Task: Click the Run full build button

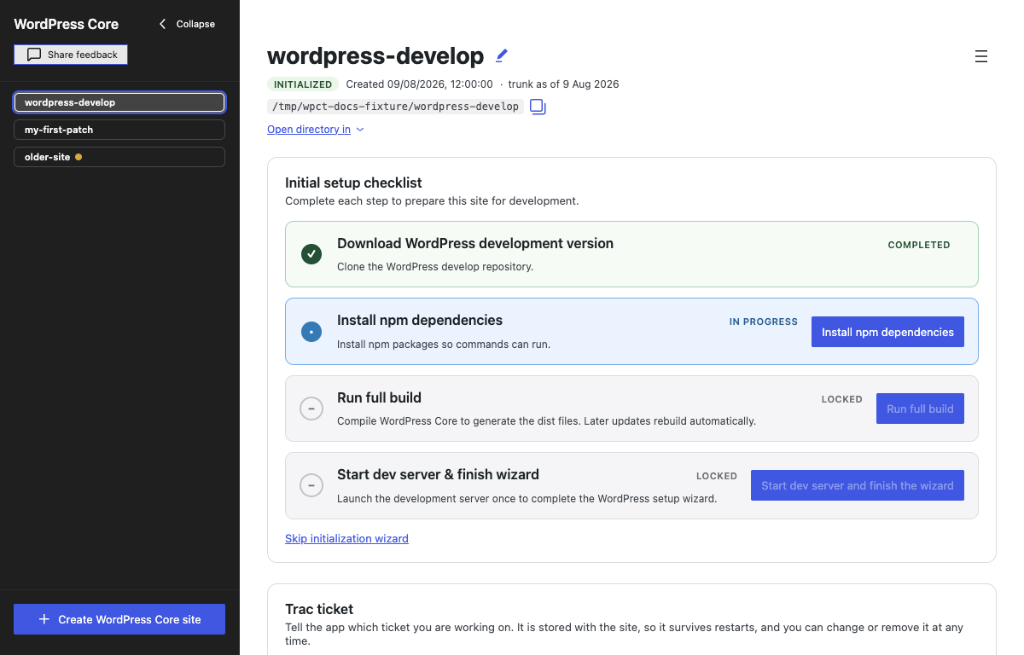Action: click(920, 409)
